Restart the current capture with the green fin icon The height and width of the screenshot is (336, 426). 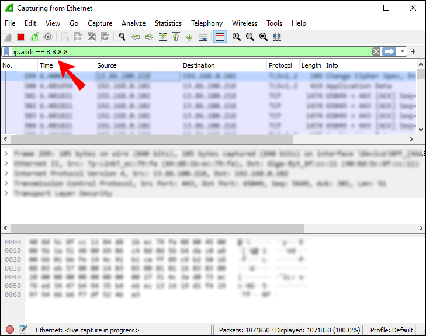[x=34, y=37]
